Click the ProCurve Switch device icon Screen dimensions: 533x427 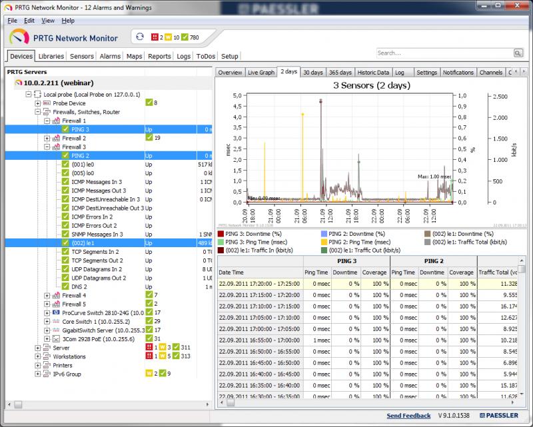coord(56,313)
